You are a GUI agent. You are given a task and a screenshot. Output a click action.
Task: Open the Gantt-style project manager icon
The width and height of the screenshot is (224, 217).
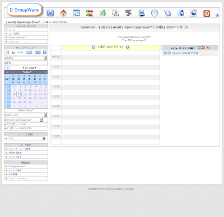click(128, 13)
